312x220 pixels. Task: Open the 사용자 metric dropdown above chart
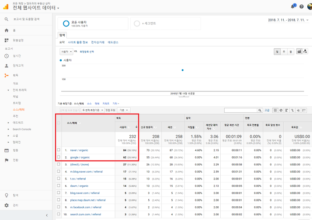tap(66, 52)
